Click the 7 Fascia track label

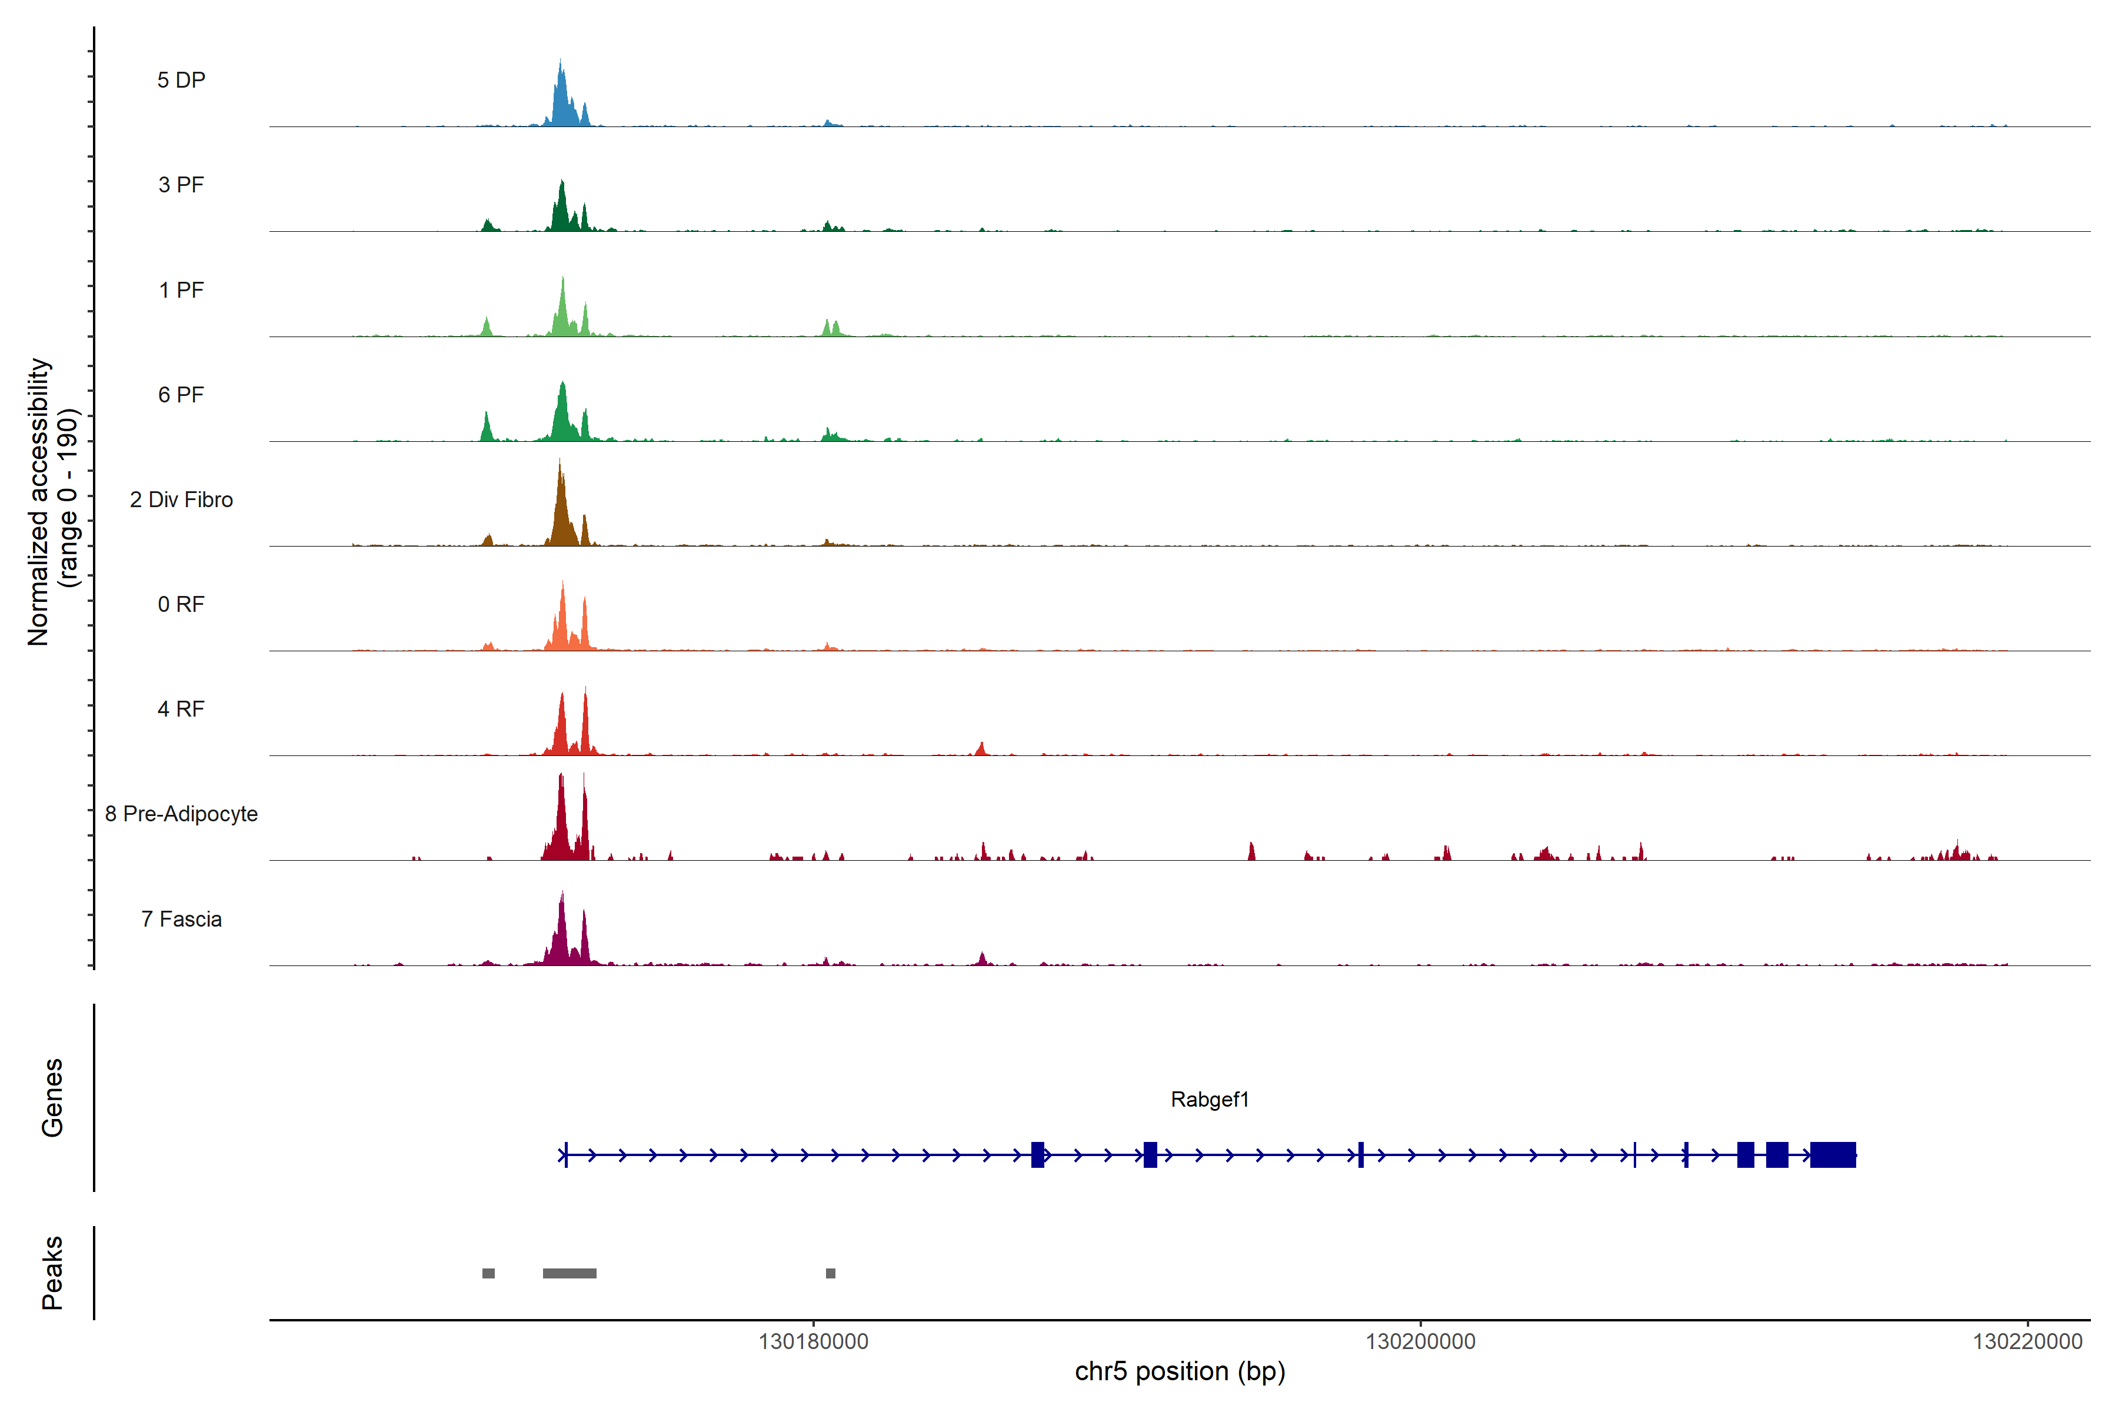pos(181,918)
